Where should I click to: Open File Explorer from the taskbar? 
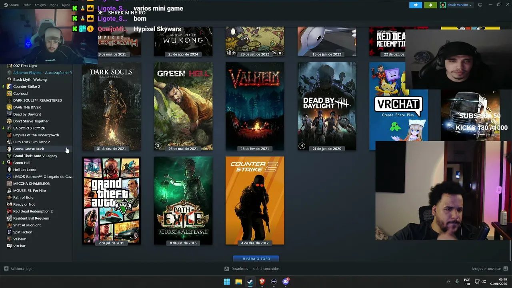[x=238, y=282]
